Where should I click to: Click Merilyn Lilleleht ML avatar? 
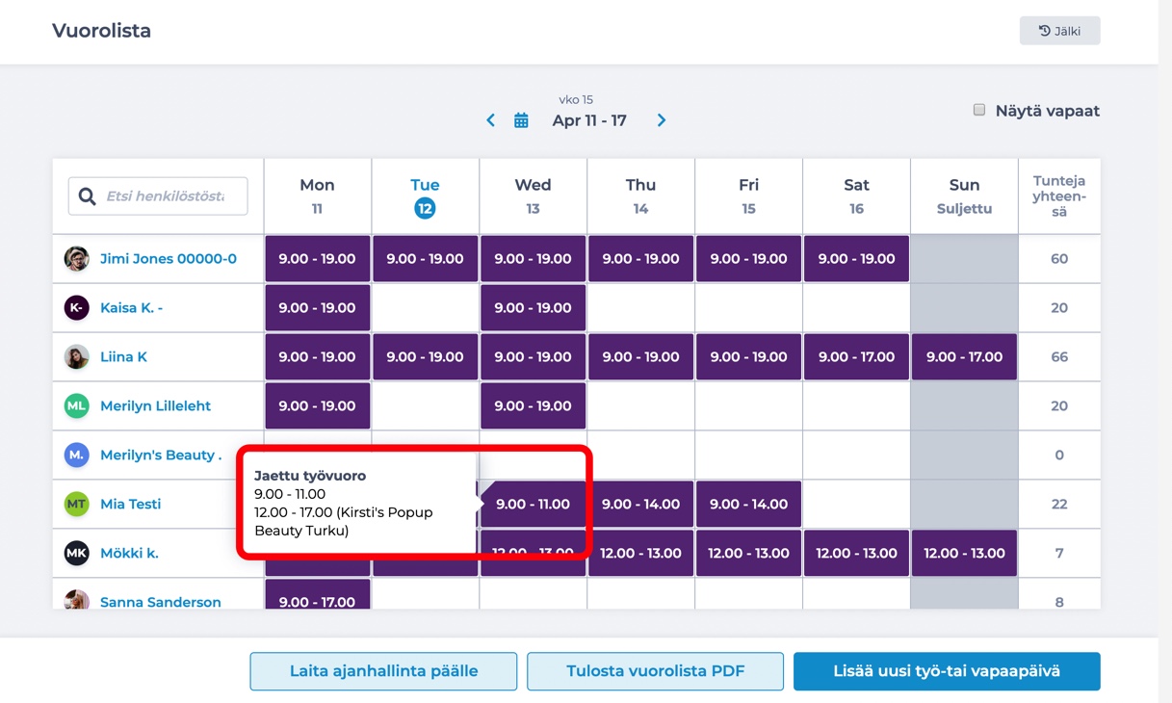[x=76, y=406]
